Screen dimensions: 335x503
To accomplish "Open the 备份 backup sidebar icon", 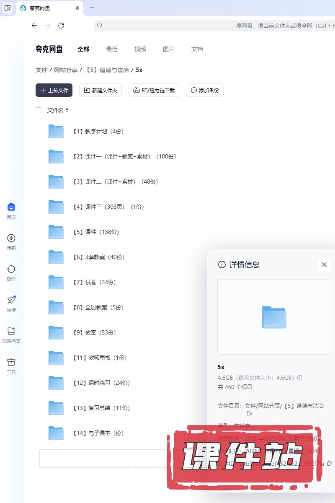I will coord(11,269).
